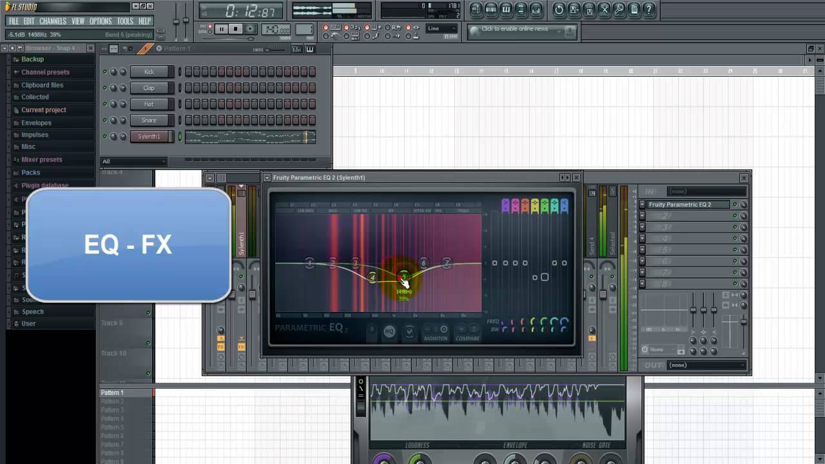Viewport: 825px width, 464px height.
Task: Open the Pattern 1 selector in sequencer
Action: pos(175,48)
